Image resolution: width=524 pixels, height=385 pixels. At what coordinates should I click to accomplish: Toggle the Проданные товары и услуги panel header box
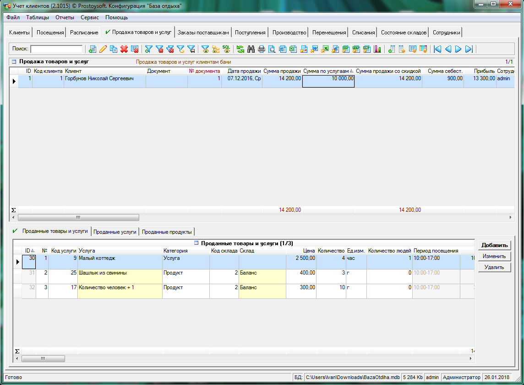coord(196,243)
